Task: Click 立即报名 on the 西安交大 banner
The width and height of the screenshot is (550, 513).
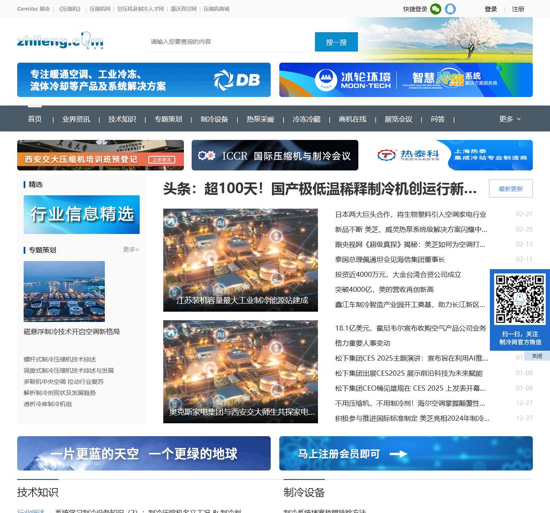Action: pyautogui.click(x=162, y=159)
